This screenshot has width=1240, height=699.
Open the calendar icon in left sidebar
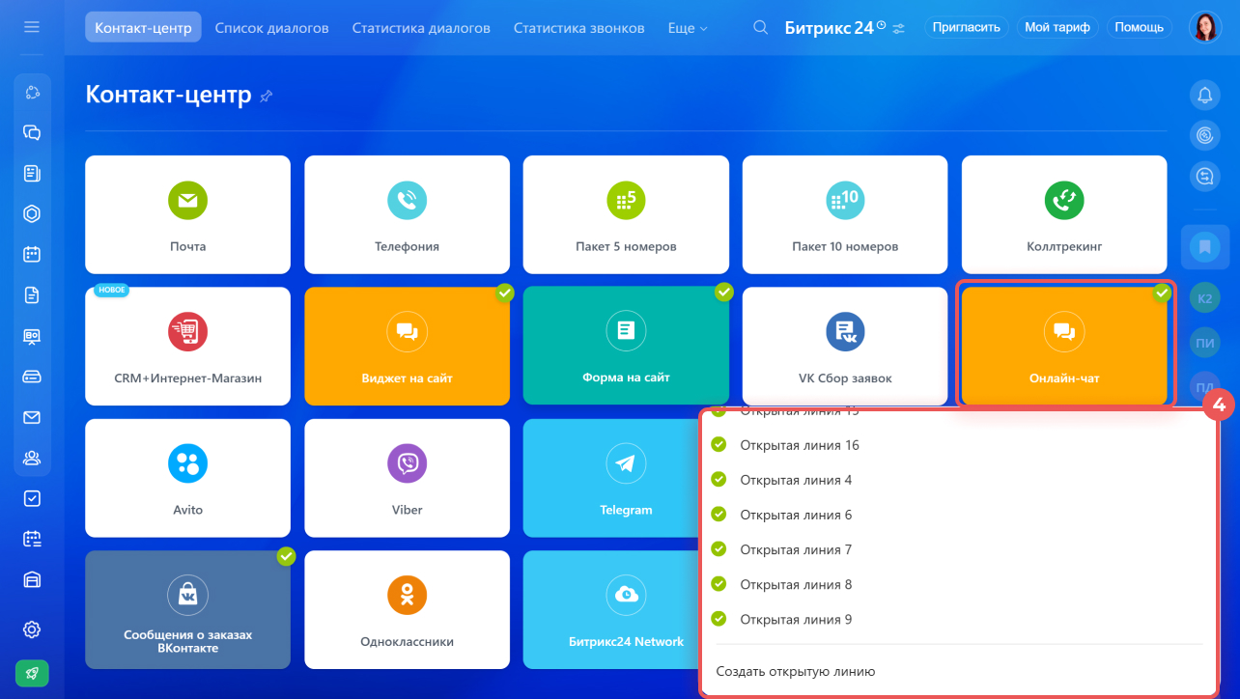click(32, 255)
